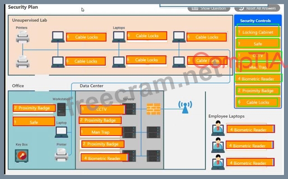Click the Show Question button
This screenshot has height=179, width=288.
point(209,8)
